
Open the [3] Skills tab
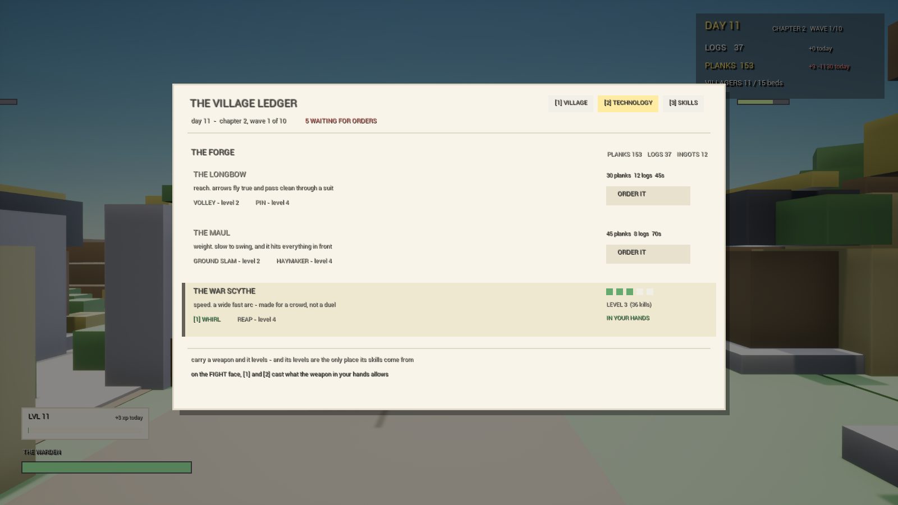coord(684,103)
